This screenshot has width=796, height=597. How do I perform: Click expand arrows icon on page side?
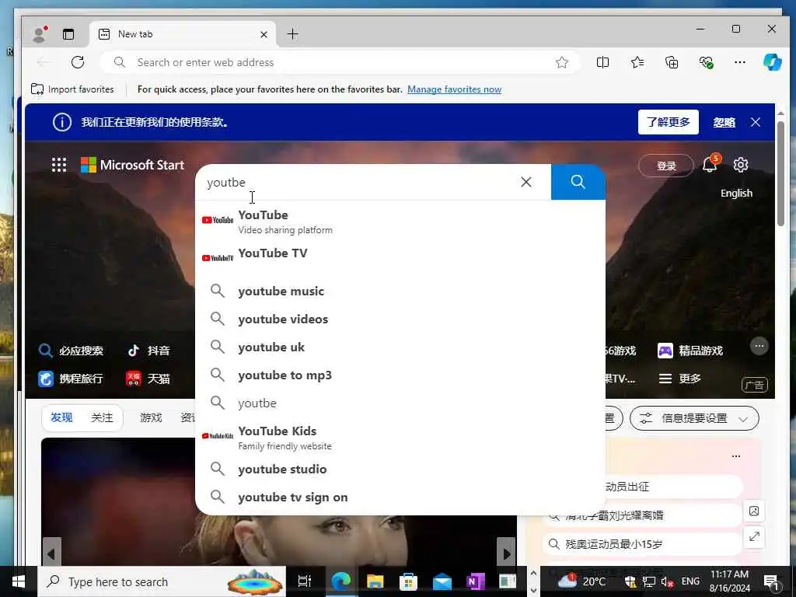click(754, 536)
